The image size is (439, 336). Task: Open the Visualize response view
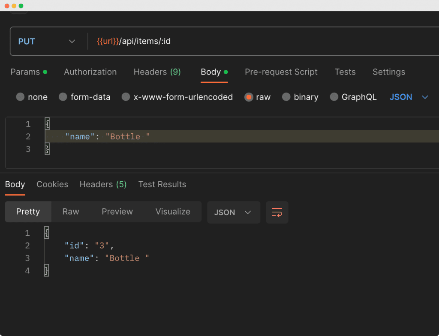[173, 211]
